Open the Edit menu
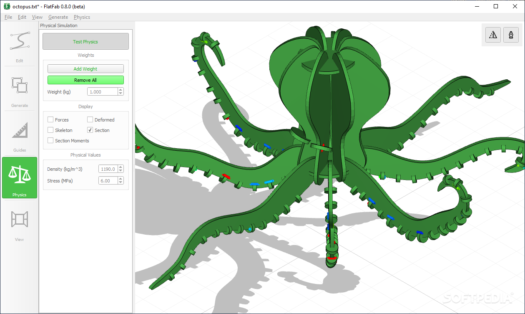 click(x=22, y=17)
